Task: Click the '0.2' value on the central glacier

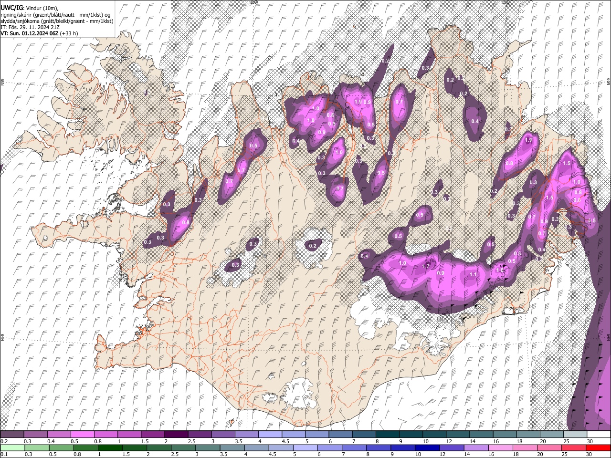Action: point(313,246)
